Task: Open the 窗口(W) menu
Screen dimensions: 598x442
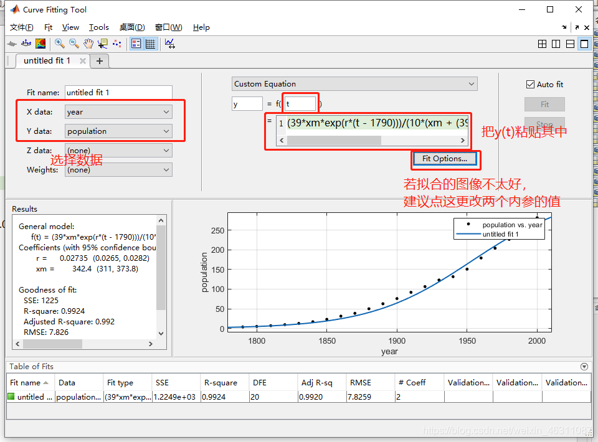Action: pyautogui.click(x=169, y=27)
